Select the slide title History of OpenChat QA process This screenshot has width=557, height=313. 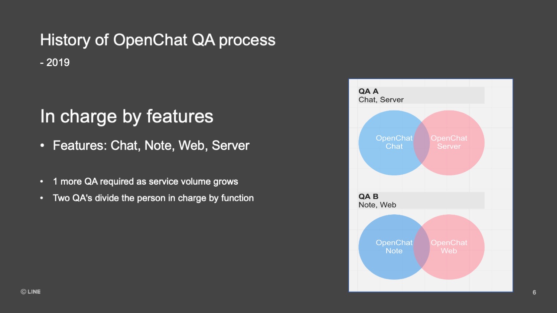(158, 40)
